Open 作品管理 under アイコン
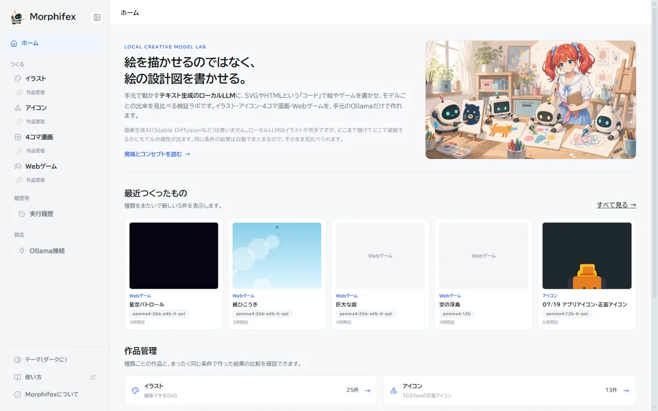The image size is (658, 411). point(36,122)
